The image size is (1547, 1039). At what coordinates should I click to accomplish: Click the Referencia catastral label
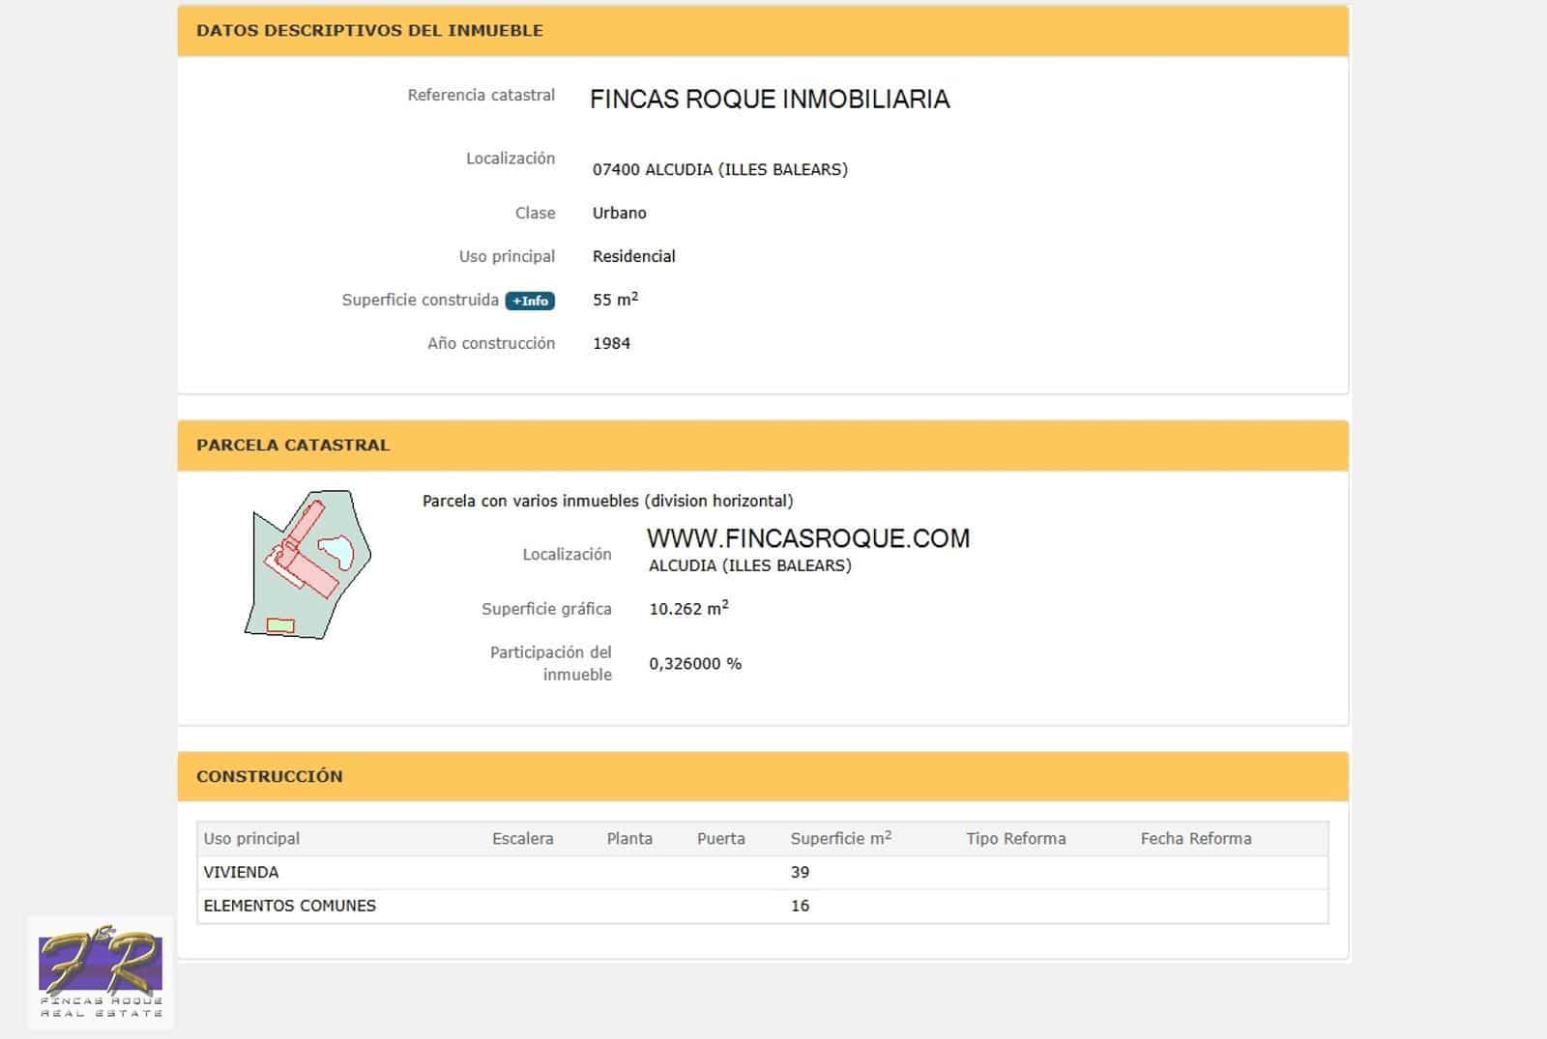tap(482, 95)
